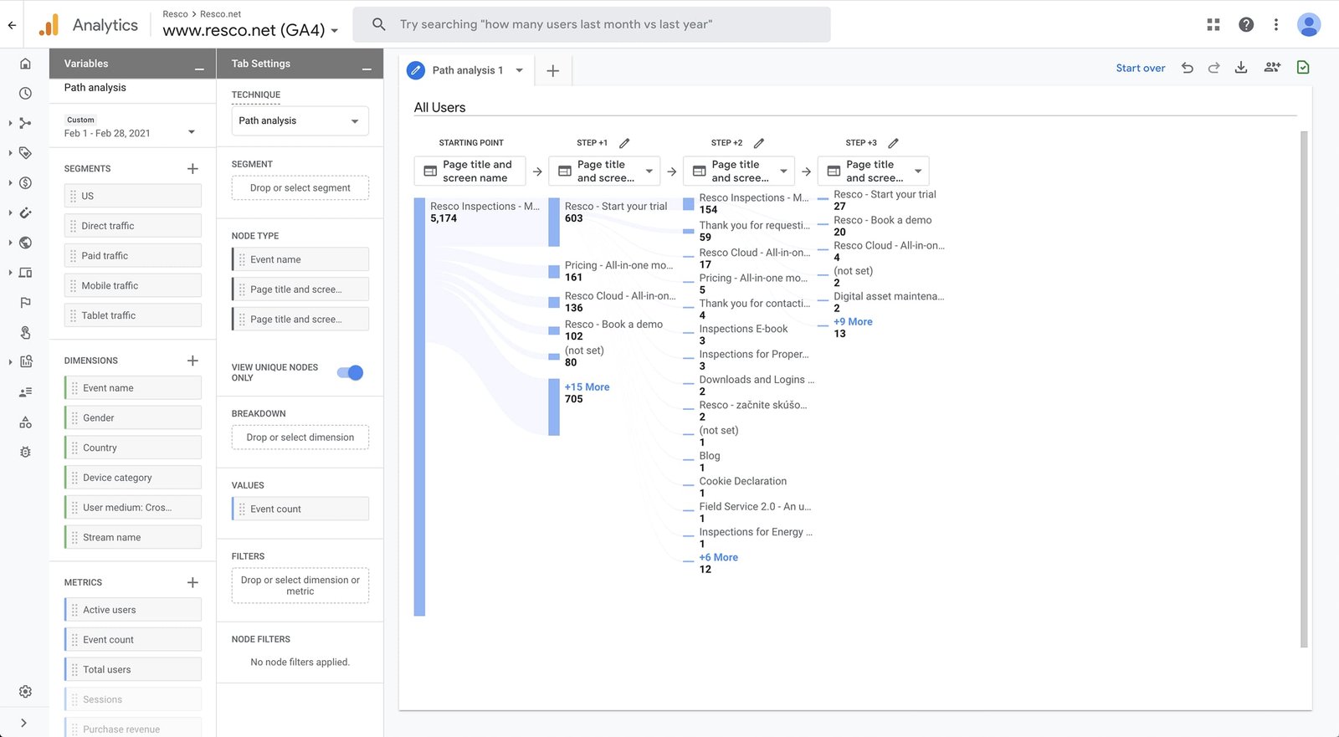
Task: Click the canvas vertical scrollbar
Action: (x=1303, y=389)
